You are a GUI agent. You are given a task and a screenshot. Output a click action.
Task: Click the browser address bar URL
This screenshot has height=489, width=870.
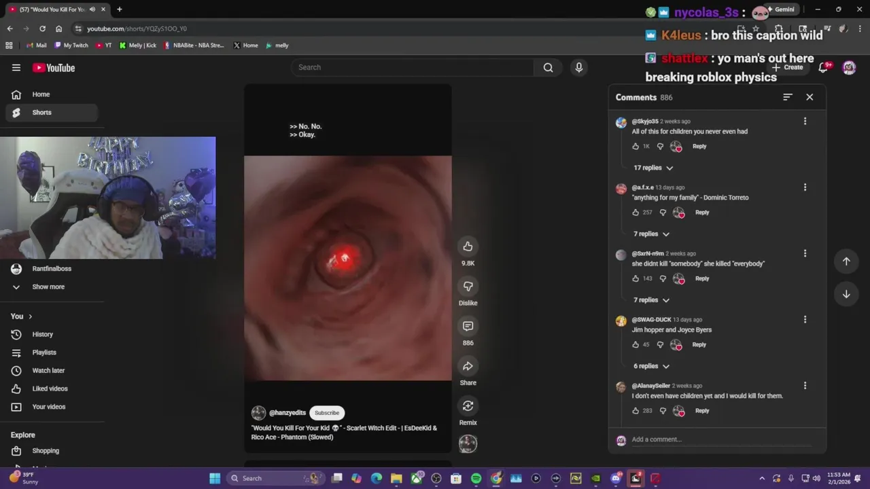click(x=137, y=29)
